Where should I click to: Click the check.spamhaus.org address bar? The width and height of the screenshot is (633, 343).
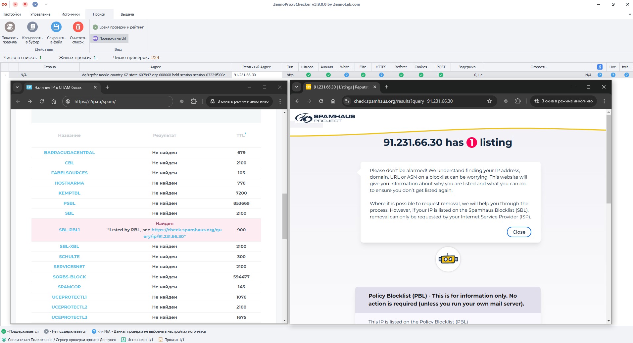tap(419, 101)
